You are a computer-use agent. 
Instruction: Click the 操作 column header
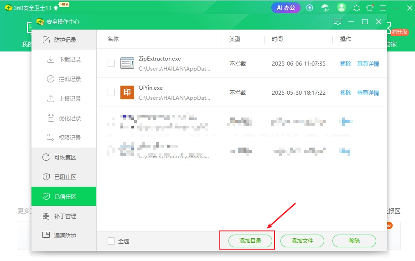pos(346,39)
